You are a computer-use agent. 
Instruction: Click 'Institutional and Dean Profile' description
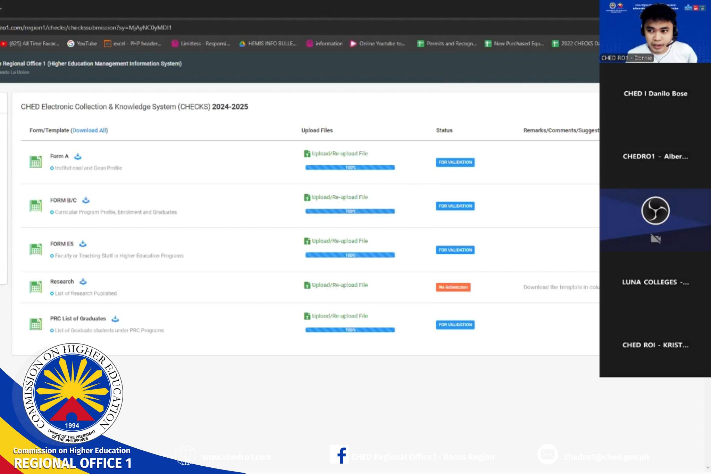tap(89, 168)
